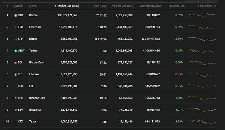The width and height of the screenshot is (225, 130).
Task: View Litecoin 7d price graph
Action: click(x=202, y=74)
